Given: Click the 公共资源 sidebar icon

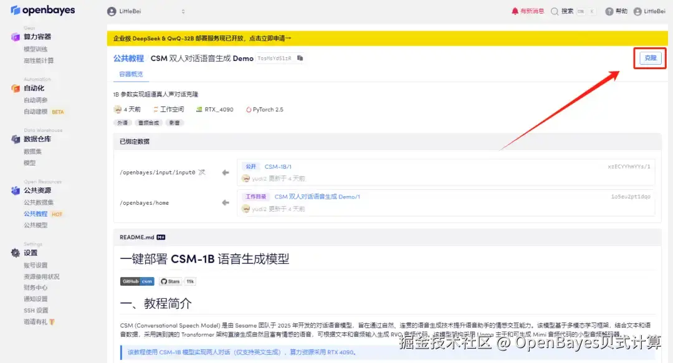Looking at the screenshot, I should (x=16, y=191).
